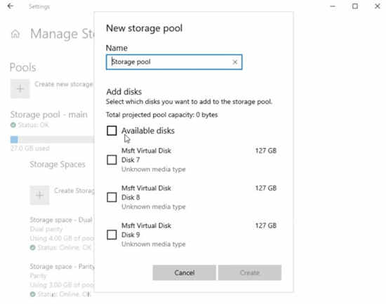Click Storage space - Parity entry
Viewport: 386px width, 304px height.
coord(62,266)
